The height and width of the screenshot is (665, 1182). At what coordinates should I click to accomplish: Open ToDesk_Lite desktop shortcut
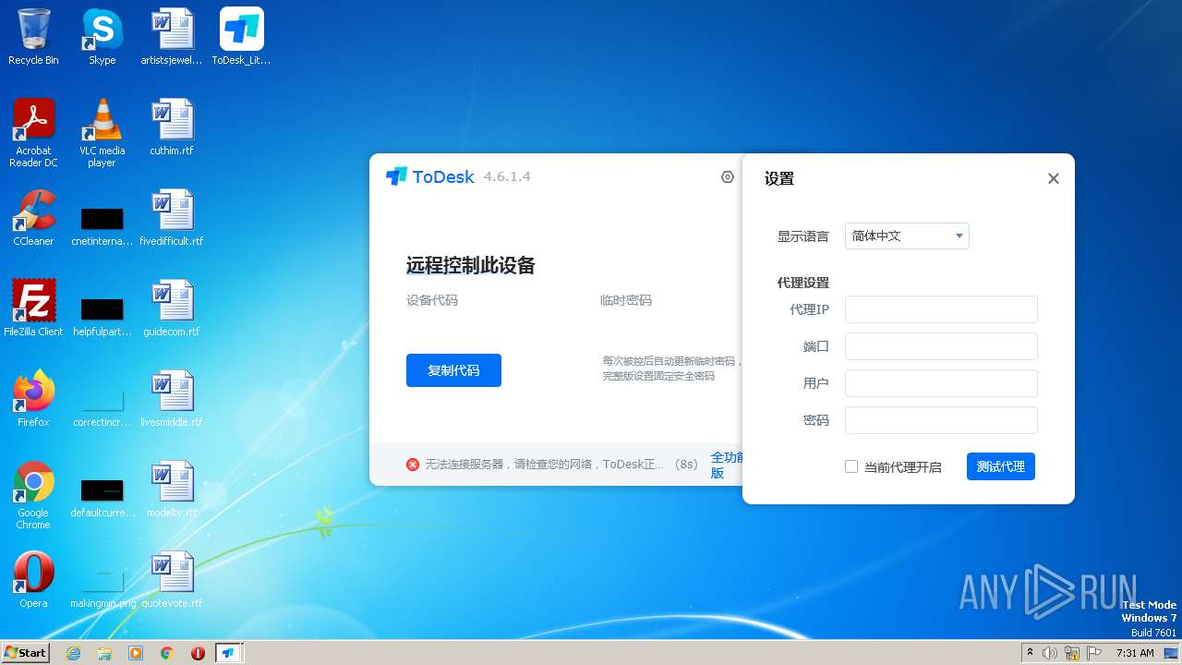pos(241,37)
